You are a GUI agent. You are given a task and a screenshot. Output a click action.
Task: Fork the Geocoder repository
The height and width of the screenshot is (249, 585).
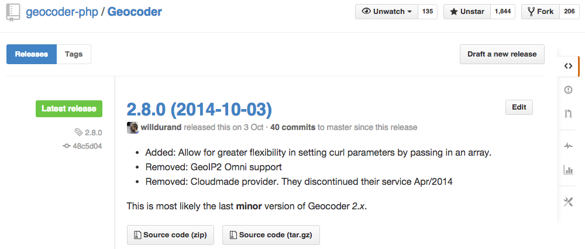(540, 12)
